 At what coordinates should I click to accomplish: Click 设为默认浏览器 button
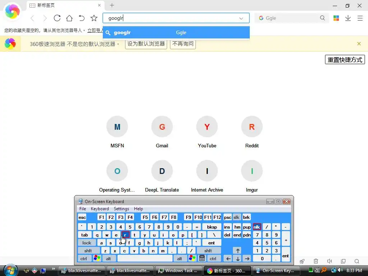tap(146, 44)
